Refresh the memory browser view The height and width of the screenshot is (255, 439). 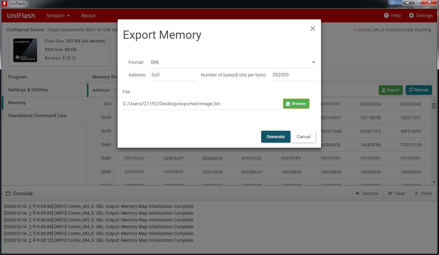pos(419,90)
